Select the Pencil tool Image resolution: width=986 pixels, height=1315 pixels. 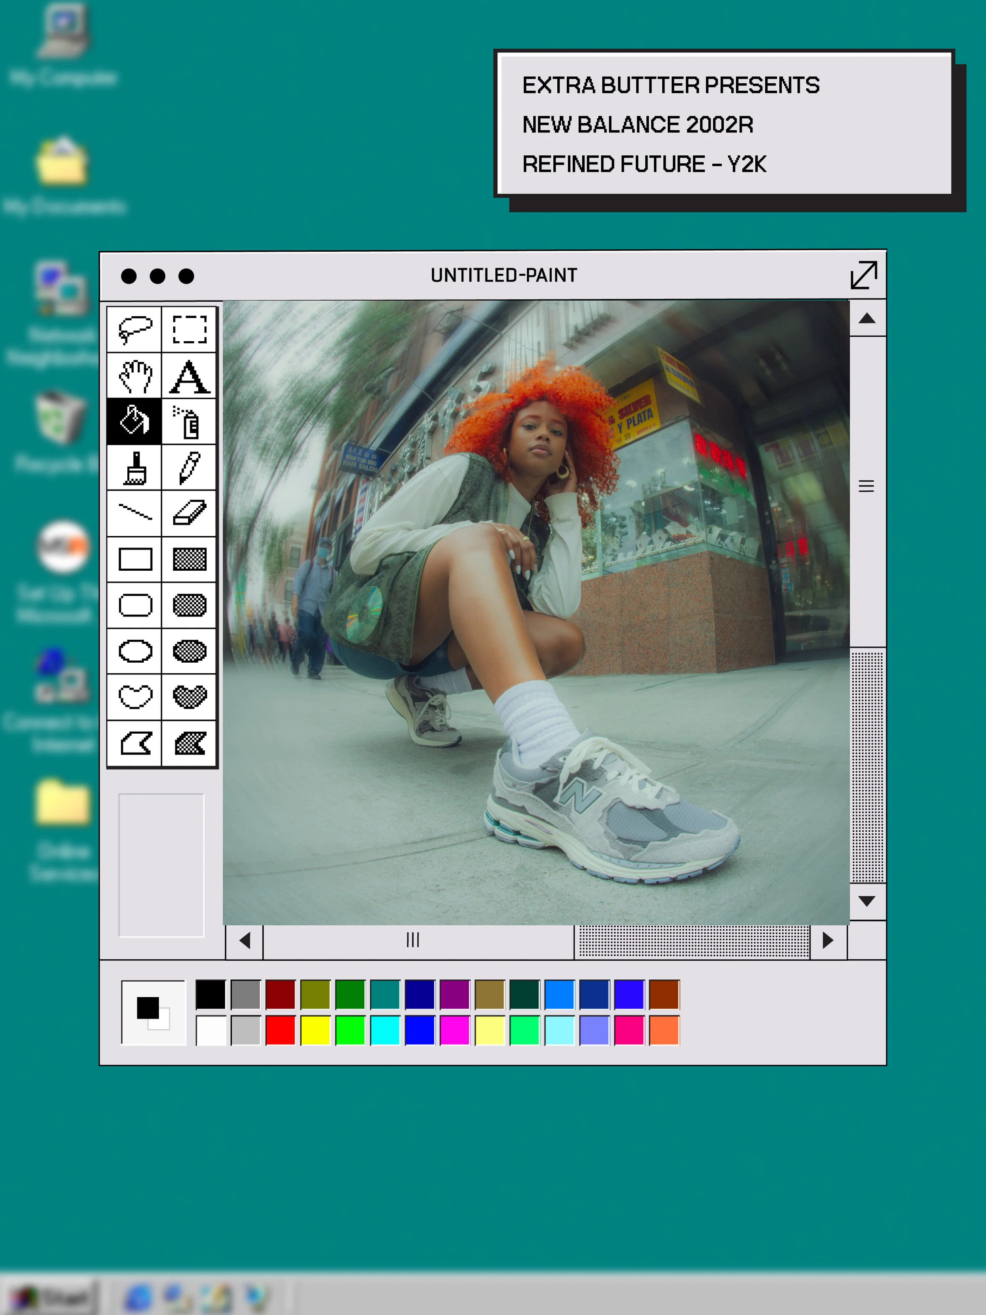190,468
